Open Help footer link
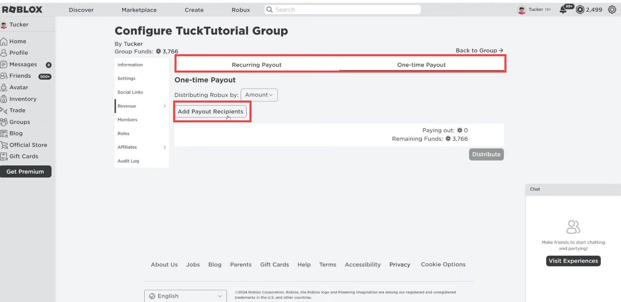The height and width of the screenshot is (302, 621). (304, 264)
